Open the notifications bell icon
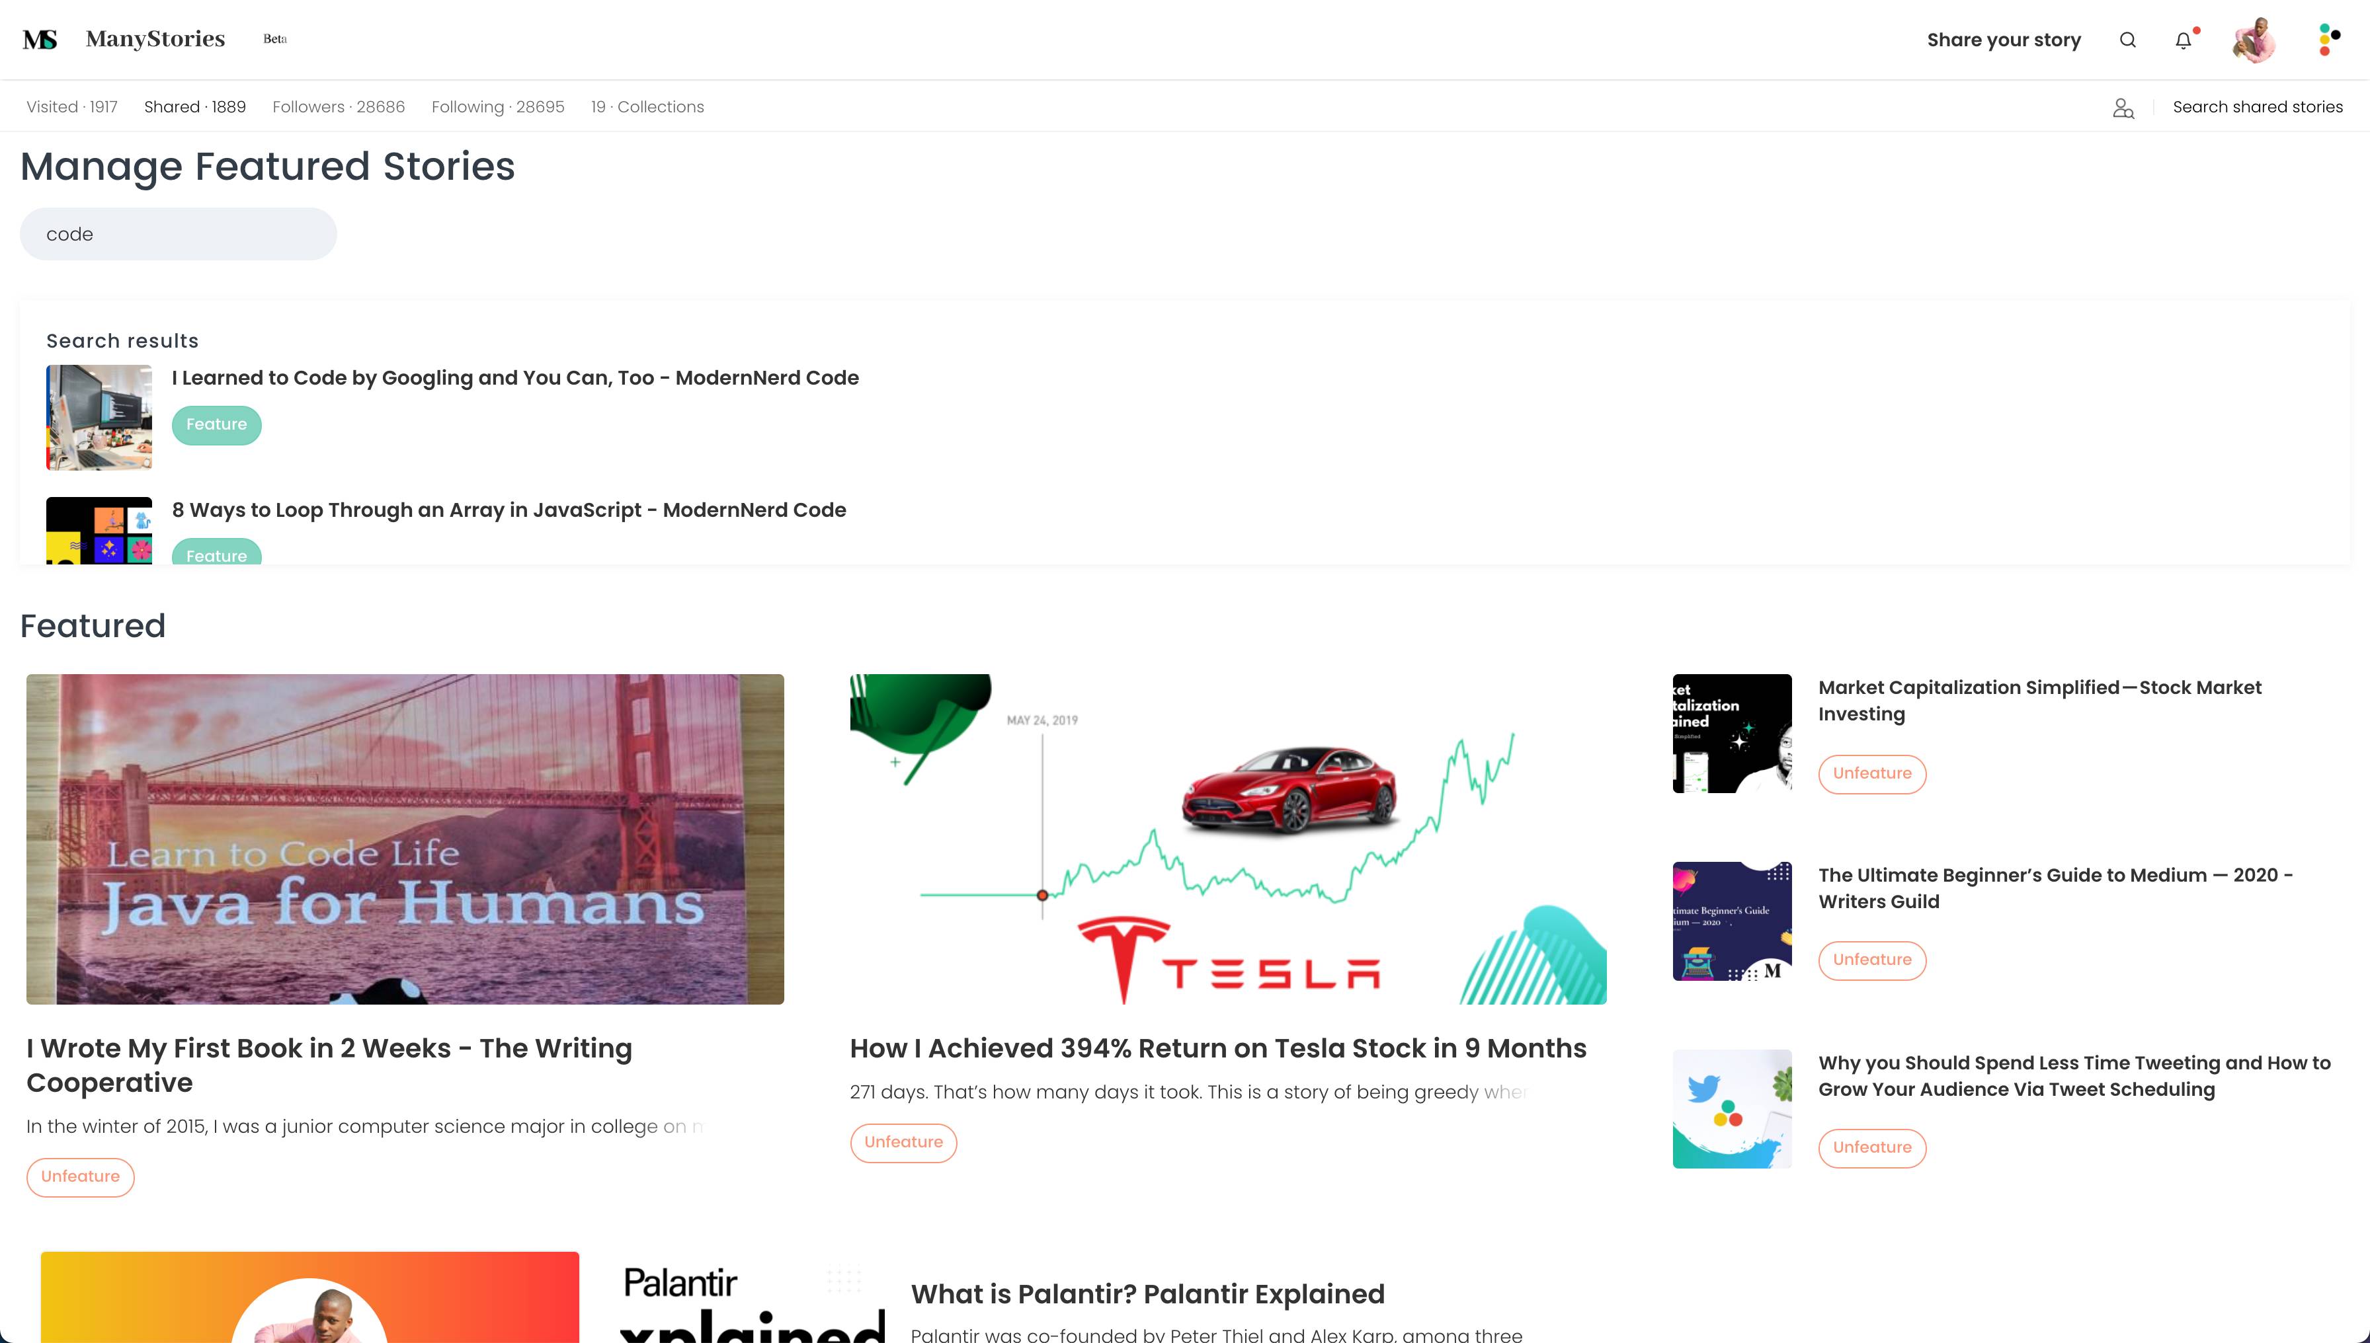Viewport: 2370px width, 1343px height. click(x=2183, y=40)
